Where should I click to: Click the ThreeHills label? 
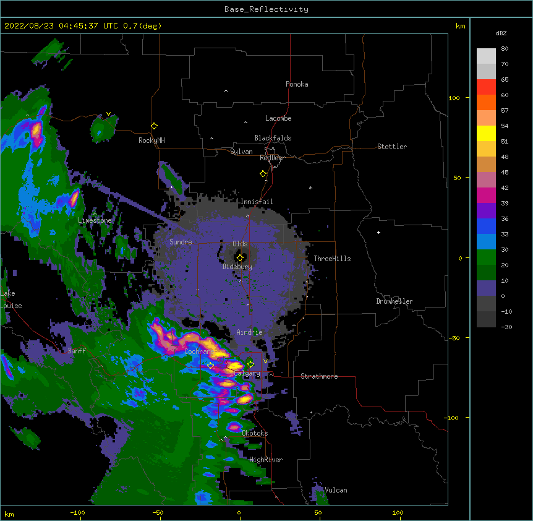(x=332, y=259)
